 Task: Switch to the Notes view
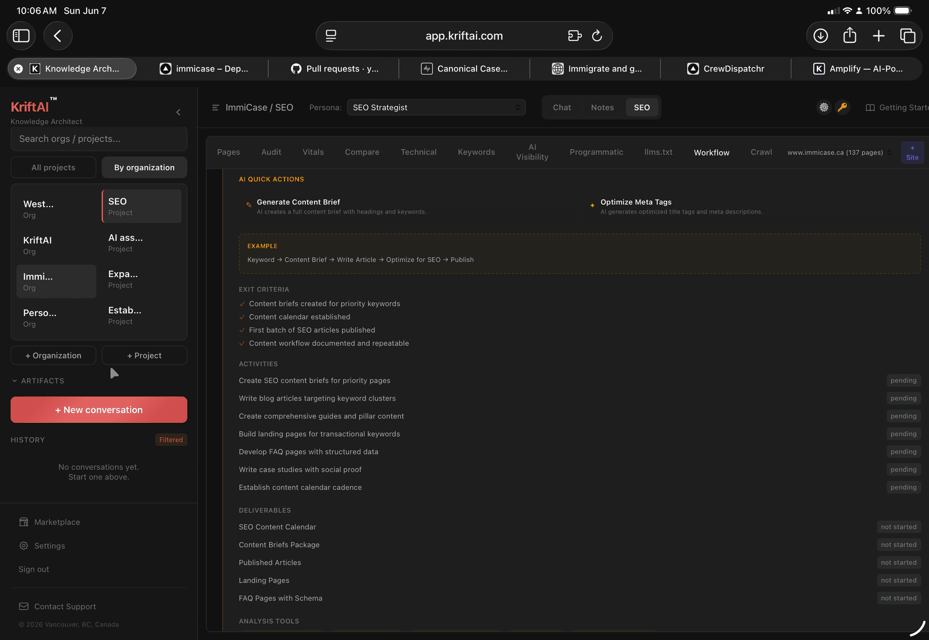pos(602,107)
